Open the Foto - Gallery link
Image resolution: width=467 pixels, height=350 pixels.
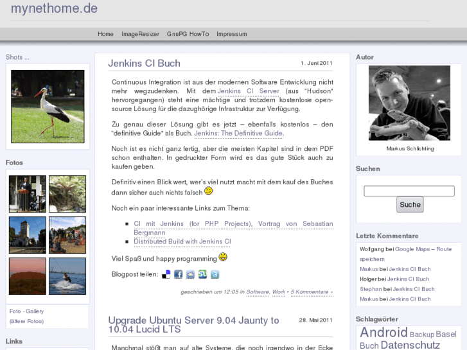pos(26,311)
